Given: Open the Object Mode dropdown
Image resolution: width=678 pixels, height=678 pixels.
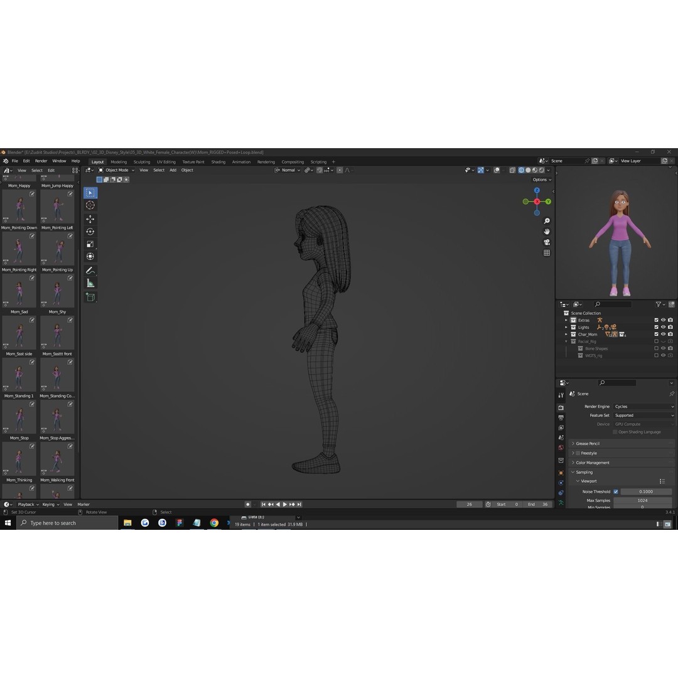Looking at the screenshot, I should pyautogui.click(x=116, y=170).
